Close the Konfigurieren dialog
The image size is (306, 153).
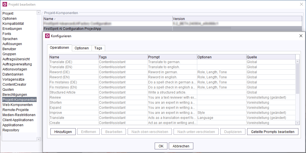tap(301, 36)
